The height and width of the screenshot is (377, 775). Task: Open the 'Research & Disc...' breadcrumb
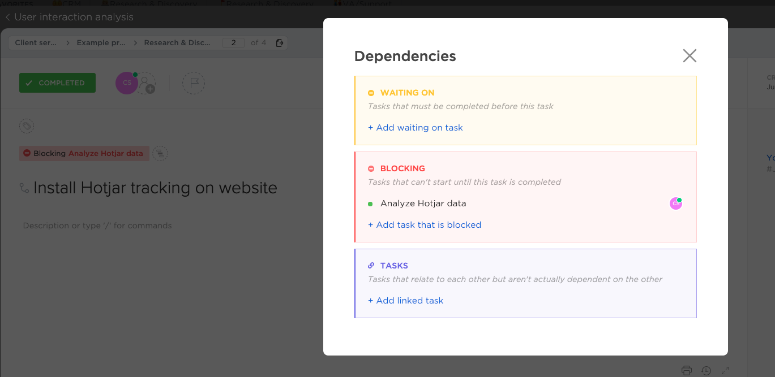177,43
